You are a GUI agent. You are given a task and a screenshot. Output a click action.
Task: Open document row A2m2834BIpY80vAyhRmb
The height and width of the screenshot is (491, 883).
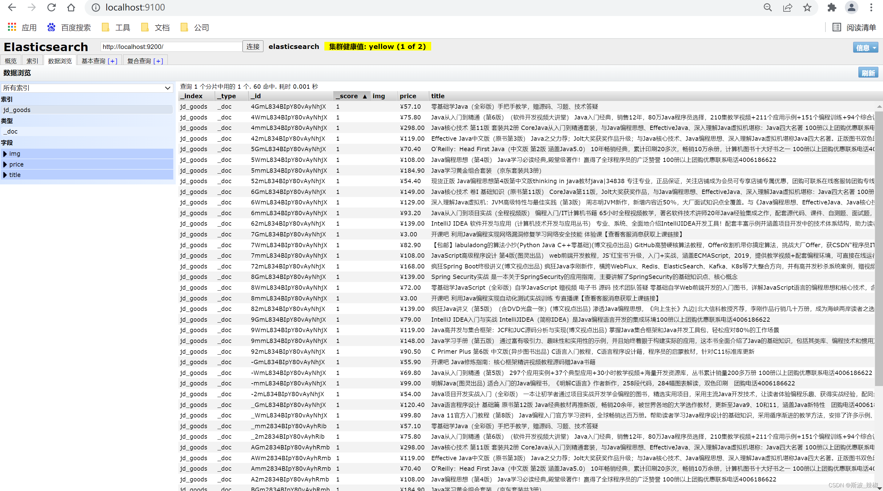[527, 479]
